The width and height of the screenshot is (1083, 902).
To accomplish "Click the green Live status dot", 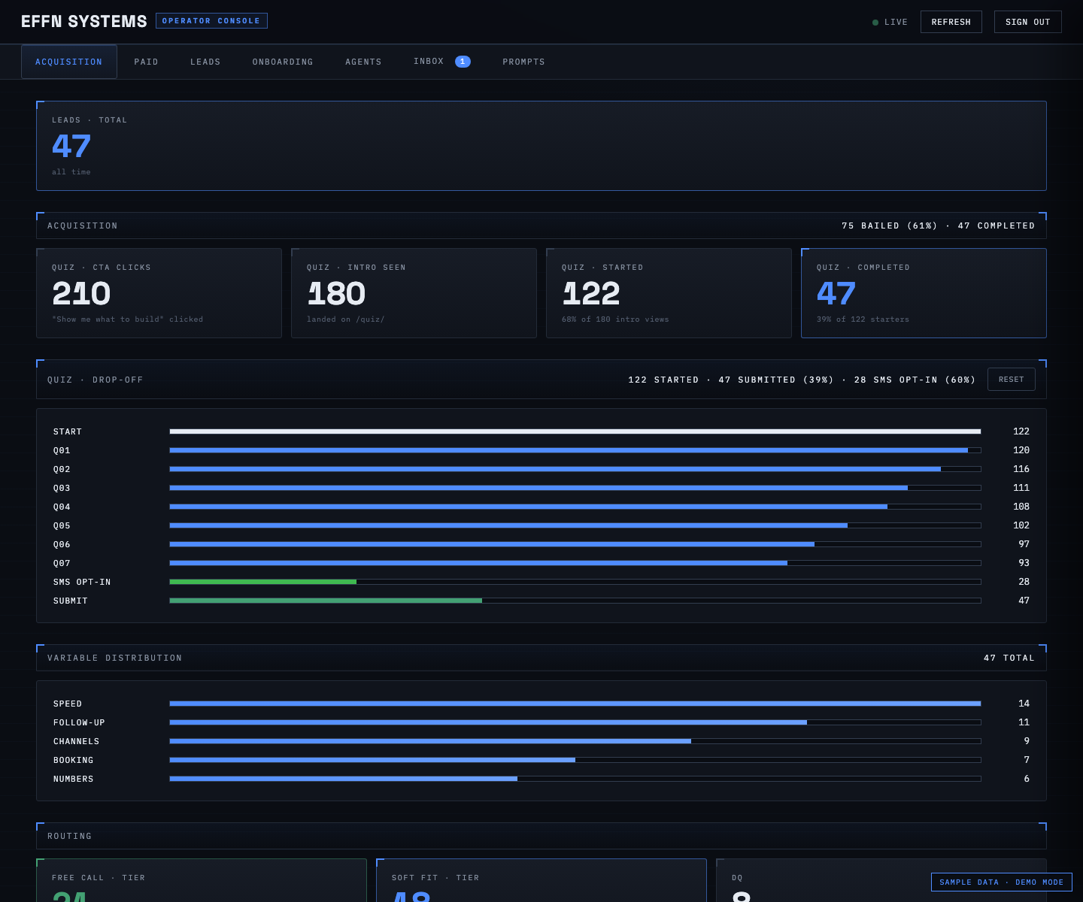I will coord(875,23).
